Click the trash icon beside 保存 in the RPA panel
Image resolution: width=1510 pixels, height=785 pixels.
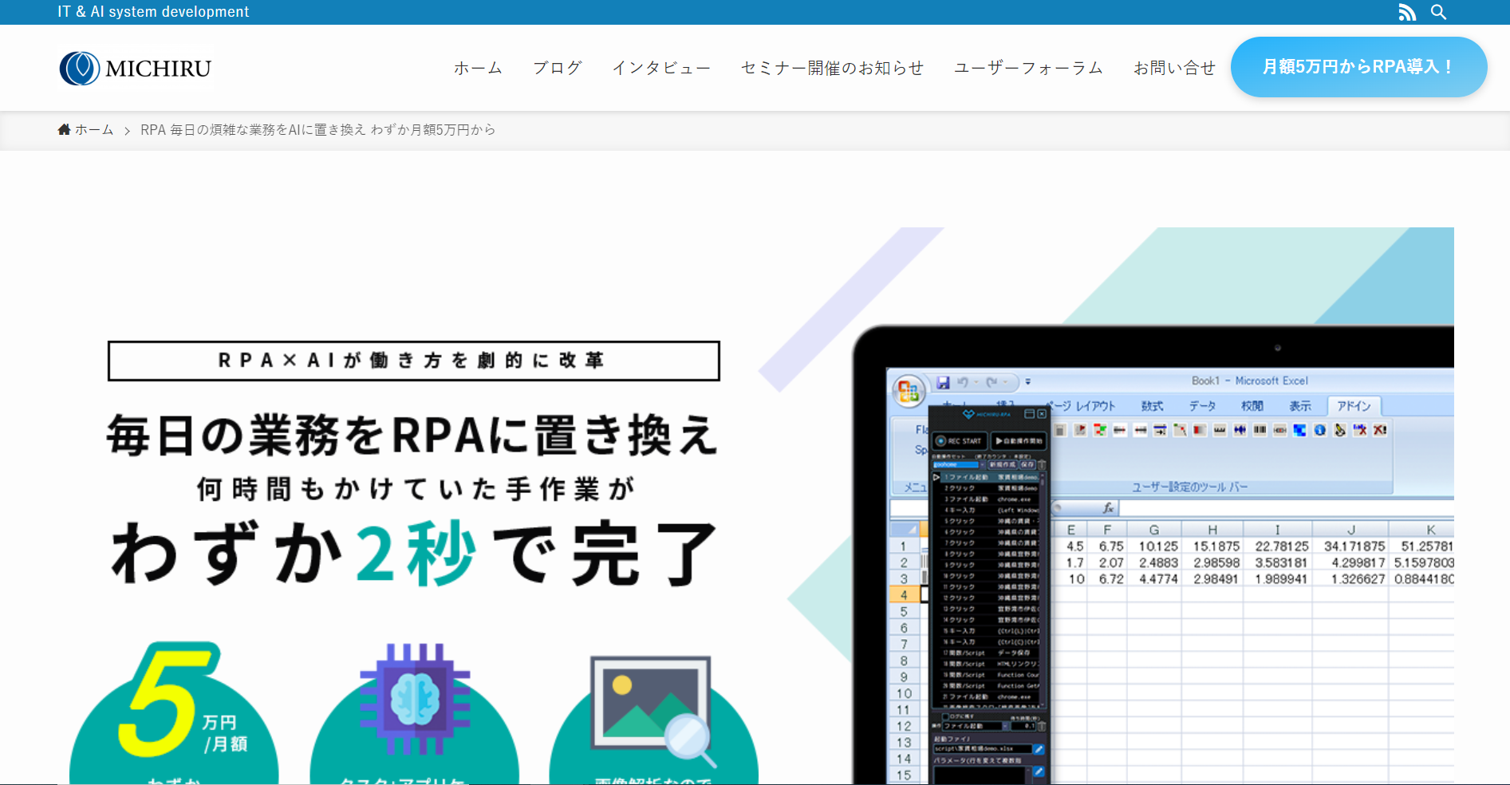[1042, 465]
